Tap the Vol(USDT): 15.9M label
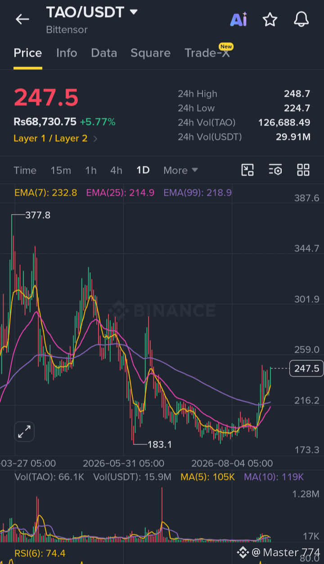 132,477
